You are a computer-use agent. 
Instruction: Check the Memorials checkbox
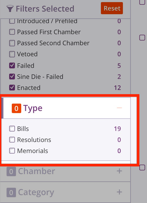point(12,151)
